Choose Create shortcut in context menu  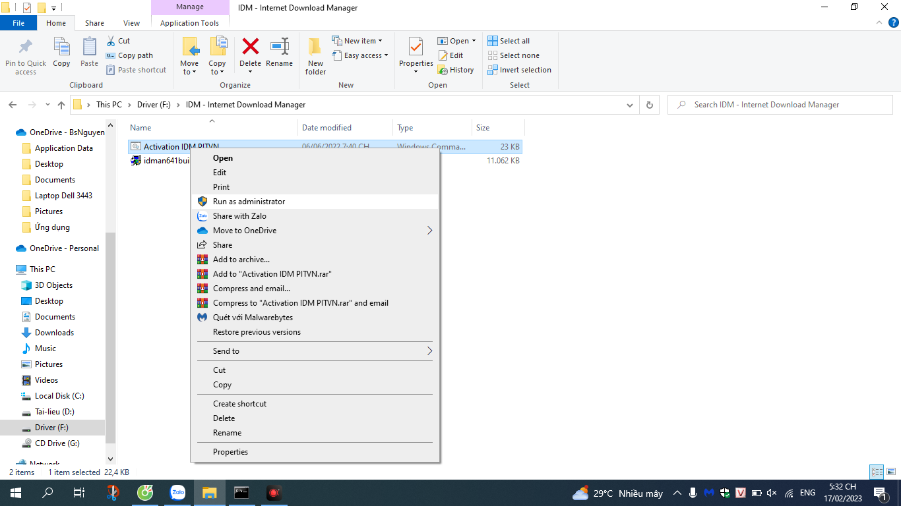tap(315, 404)
